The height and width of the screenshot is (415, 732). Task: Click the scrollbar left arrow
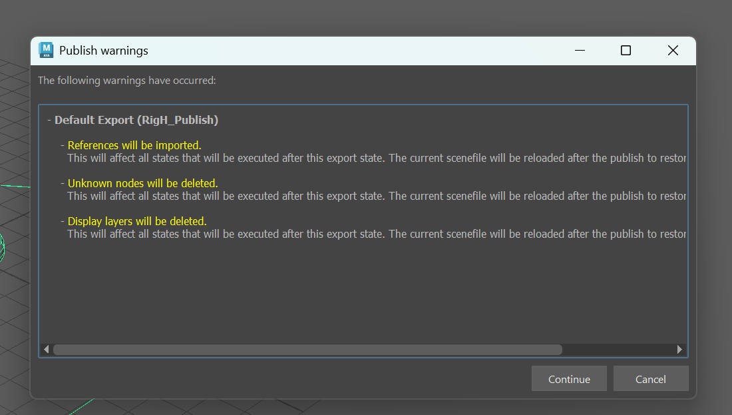tap(46, 349)
